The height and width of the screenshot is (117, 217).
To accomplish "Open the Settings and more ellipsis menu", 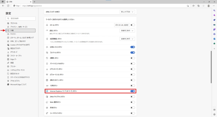I will 214,6.
